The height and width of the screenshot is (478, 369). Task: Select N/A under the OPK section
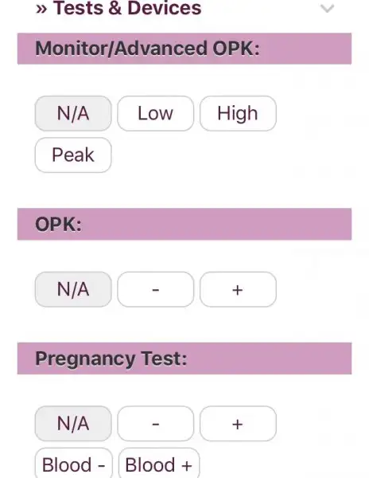[73, 289]
